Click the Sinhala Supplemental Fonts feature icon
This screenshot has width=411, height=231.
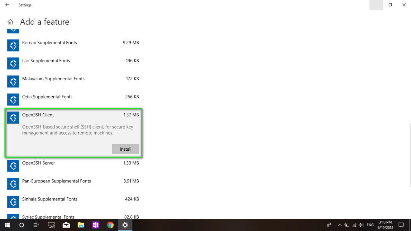pyautogui.click(x=13, y=202)
